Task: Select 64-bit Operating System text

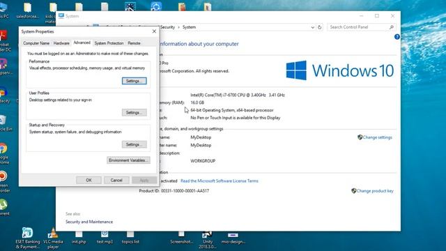Action: click(232, 110)
